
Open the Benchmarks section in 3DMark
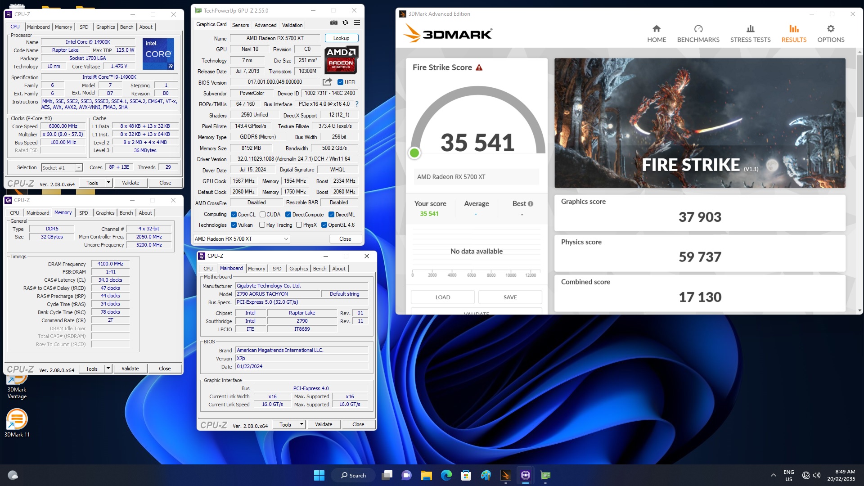coord(698,34)
